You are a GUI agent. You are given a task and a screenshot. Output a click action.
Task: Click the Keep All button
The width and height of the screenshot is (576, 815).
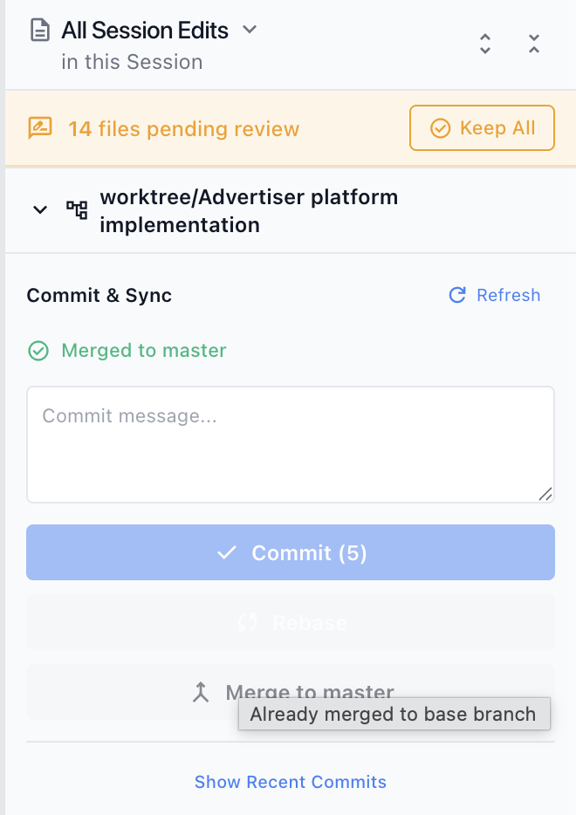click(x=482, y=128)
